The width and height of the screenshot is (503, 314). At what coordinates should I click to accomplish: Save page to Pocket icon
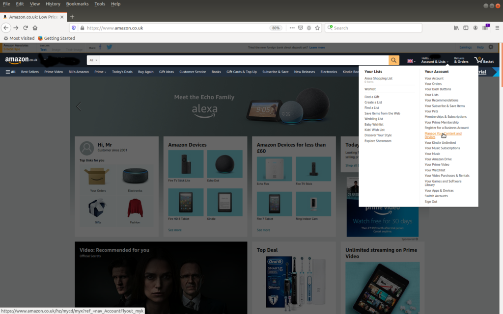pos(301,28)
